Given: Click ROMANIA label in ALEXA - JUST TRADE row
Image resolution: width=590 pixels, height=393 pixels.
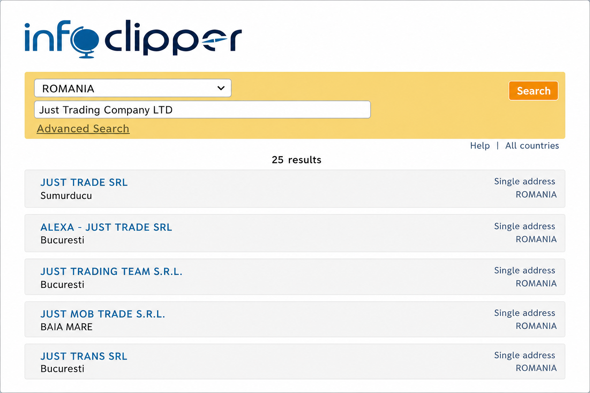Looking at the screenshot, I should [536, 239].
